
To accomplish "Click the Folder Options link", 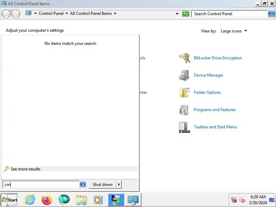I will [x=207, y=92].
